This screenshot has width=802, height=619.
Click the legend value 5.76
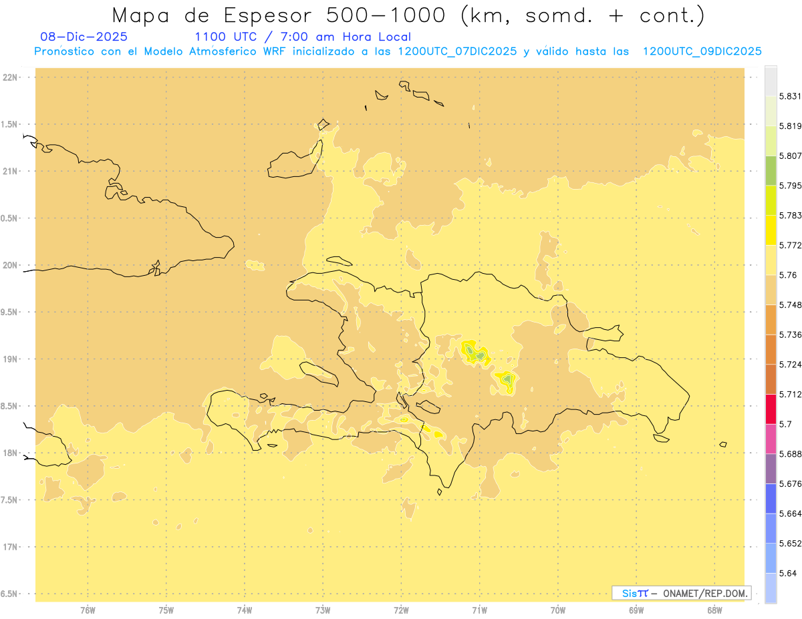788,275
